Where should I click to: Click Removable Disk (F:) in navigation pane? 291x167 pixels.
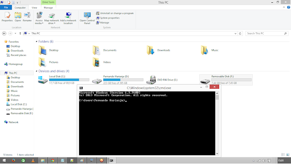22,113
